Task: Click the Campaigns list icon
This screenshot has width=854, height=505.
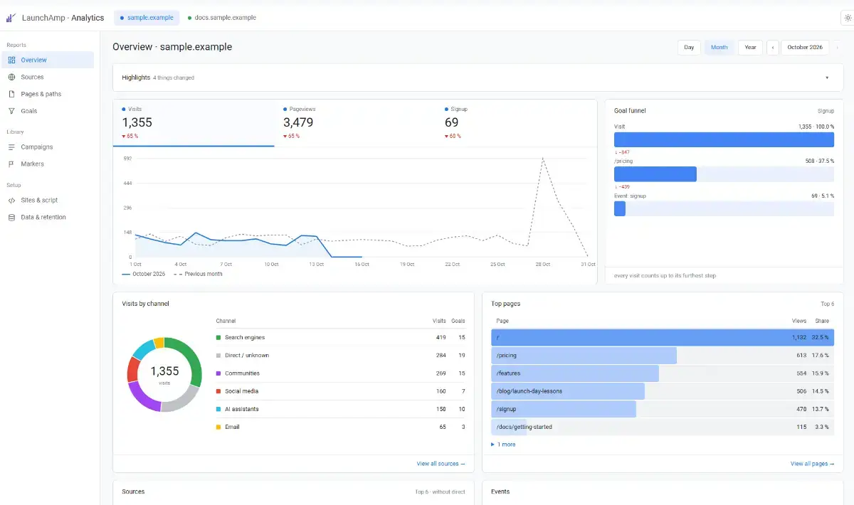Action: tap(11, 147)
